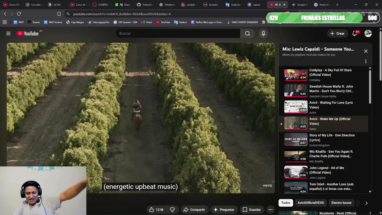Open the Crear menu
This screenshot has width=382, height=215.
[337, 33]
